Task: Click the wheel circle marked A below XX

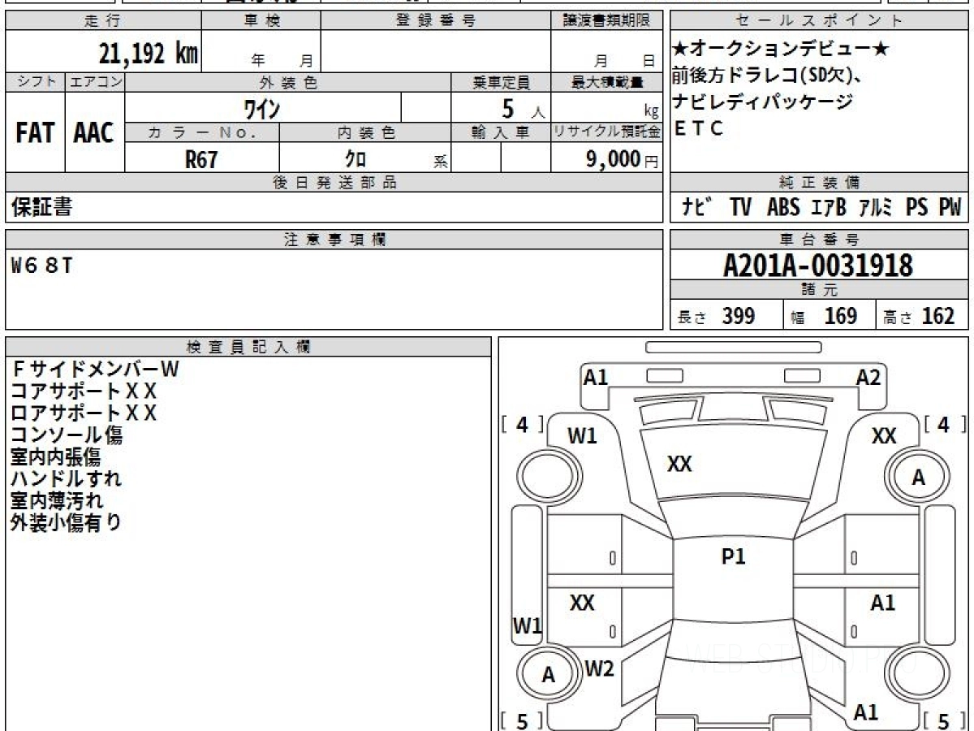Action: (919, 478)
